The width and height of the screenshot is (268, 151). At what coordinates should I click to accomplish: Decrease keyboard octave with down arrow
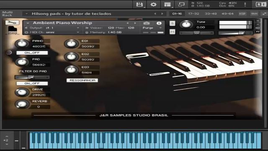pos(7,144)
